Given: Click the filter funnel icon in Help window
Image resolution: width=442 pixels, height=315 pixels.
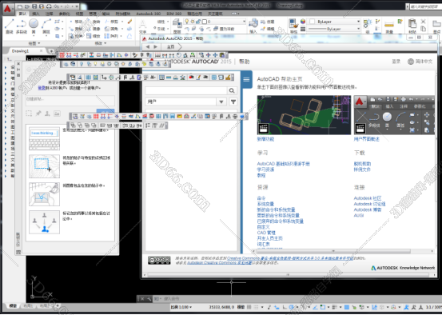Looking at the screenshot, I should point(233,102).
